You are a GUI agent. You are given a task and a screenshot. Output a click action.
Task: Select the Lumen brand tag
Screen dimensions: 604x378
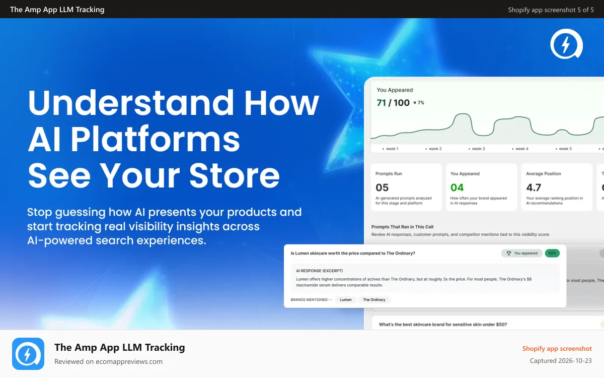point(346,299)
